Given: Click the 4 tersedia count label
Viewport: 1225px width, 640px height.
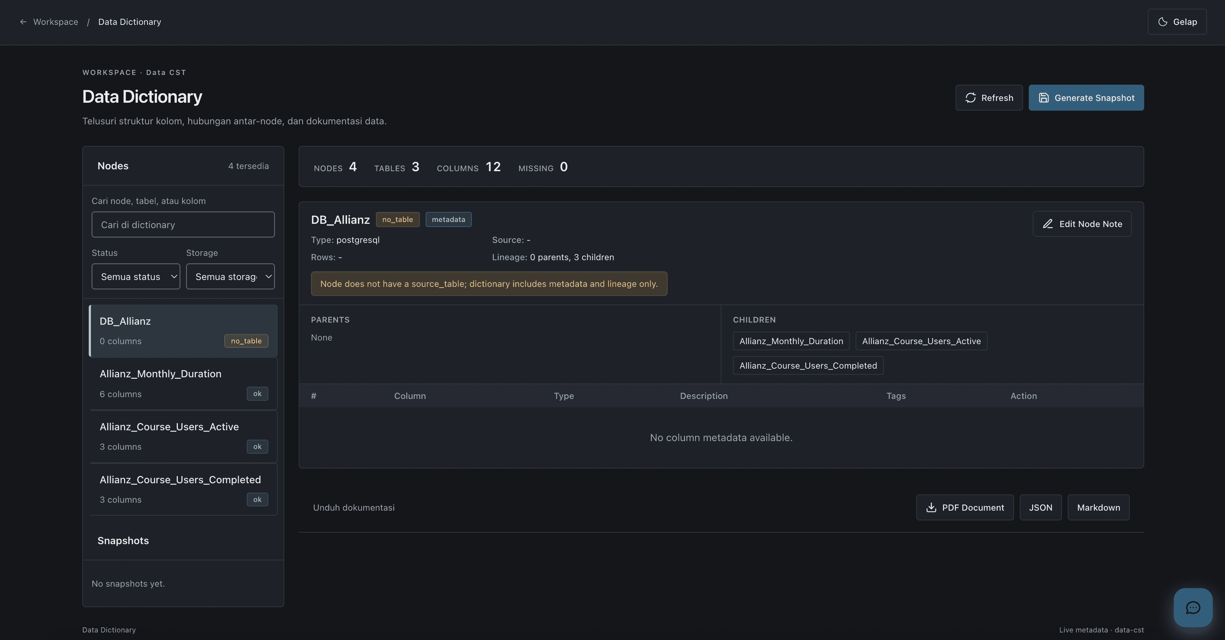Looking at the screenshot, I should 248,166.
